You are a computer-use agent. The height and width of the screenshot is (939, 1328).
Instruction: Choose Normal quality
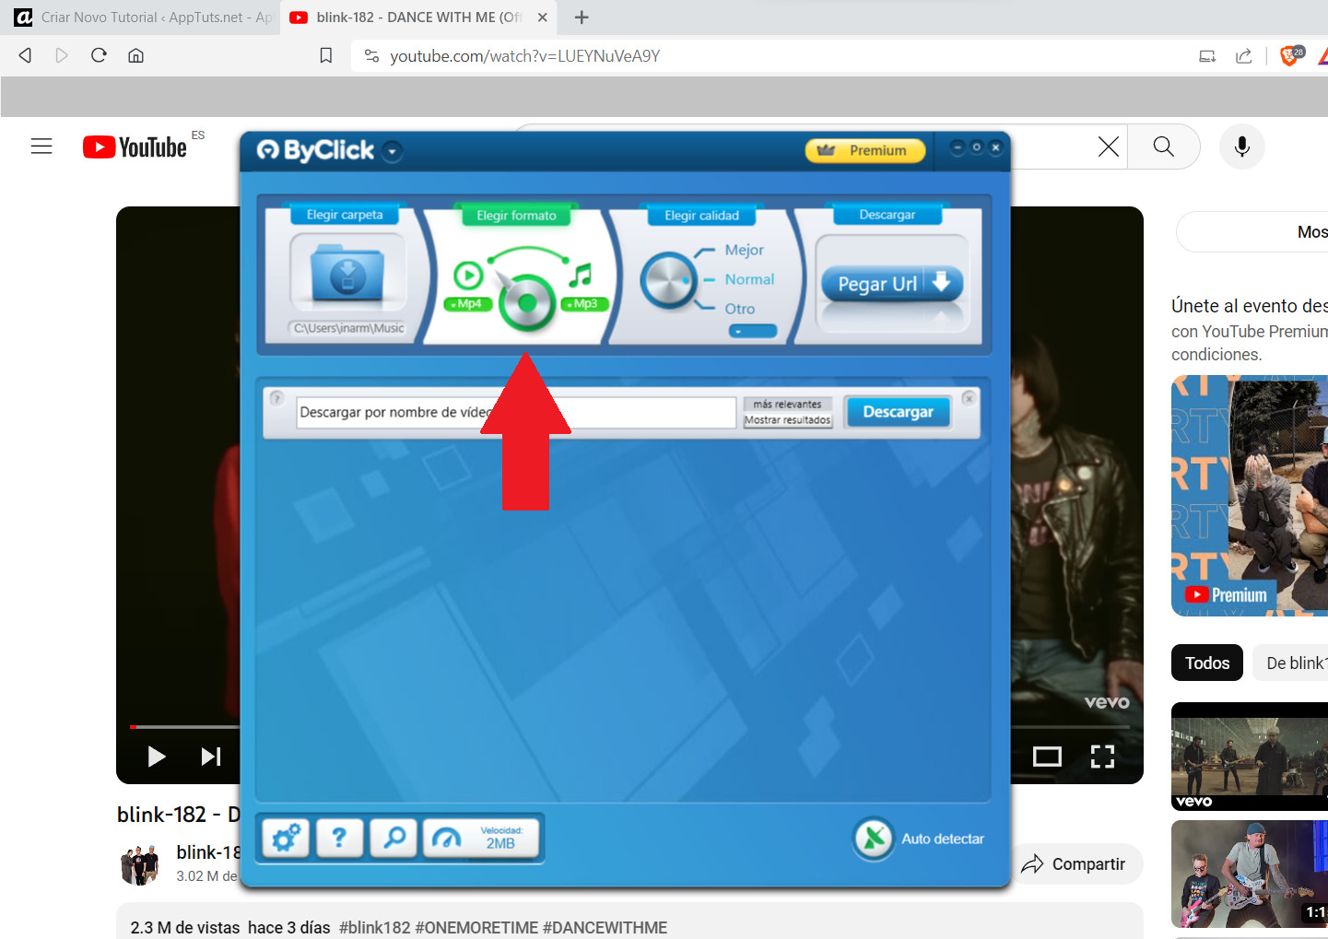coord(749,279)
